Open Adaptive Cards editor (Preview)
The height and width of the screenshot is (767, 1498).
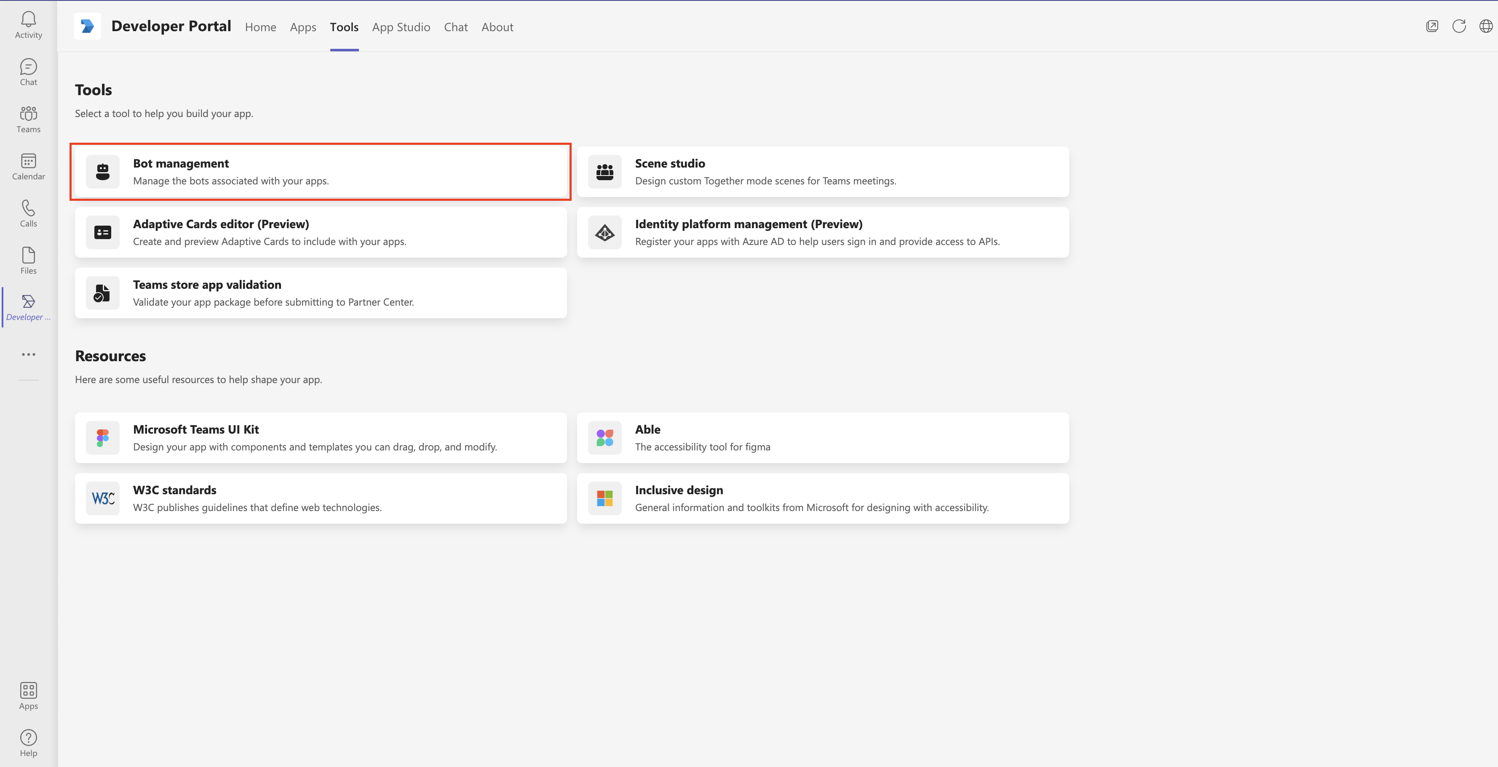pos(320,232)
